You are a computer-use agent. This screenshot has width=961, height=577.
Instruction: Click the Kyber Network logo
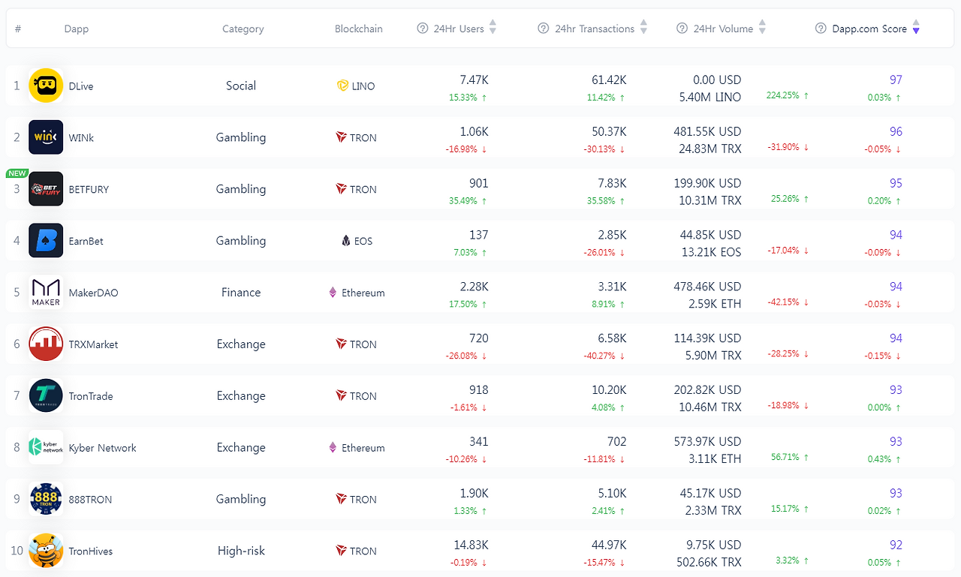click(x=46, y=447)
